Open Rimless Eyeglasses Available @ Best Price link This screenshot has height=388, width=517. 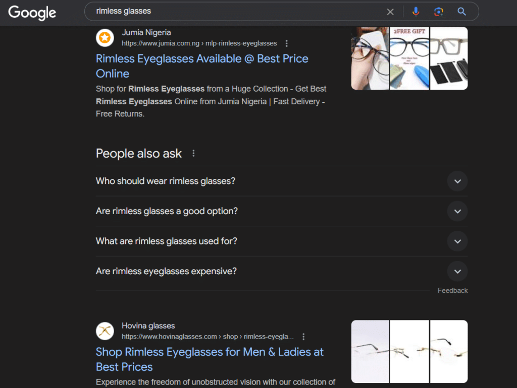pos(202,66)
